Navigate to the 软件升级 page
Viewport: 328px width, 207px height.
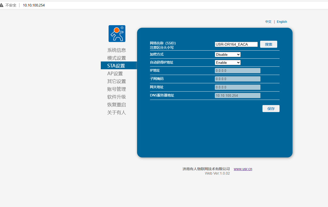point(117,97)
